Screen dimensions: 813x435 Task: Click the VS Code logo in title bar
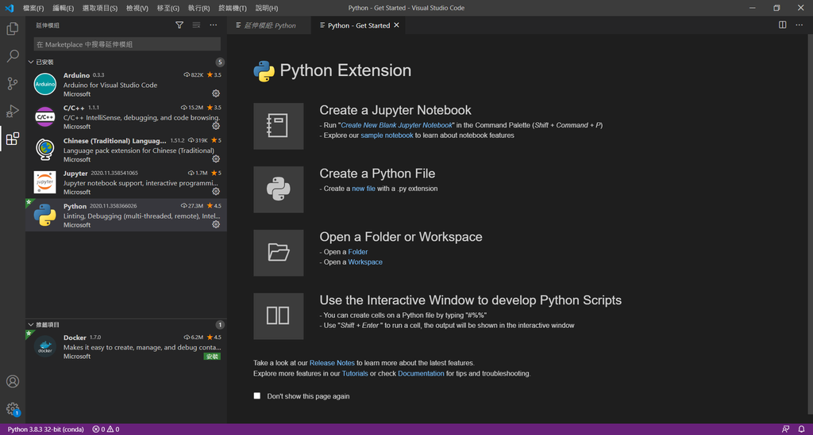tap(10, 8)
